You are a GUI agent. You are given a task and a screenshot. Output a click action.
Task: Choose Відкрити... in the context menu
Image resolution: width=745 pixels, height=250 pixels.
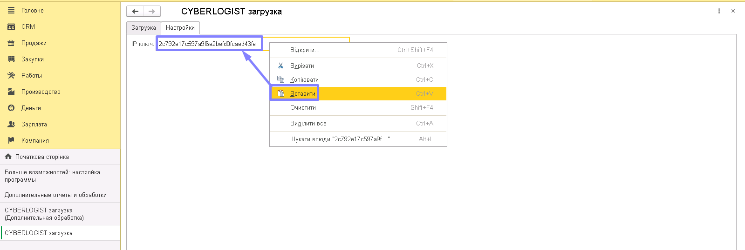coord(358,50)
